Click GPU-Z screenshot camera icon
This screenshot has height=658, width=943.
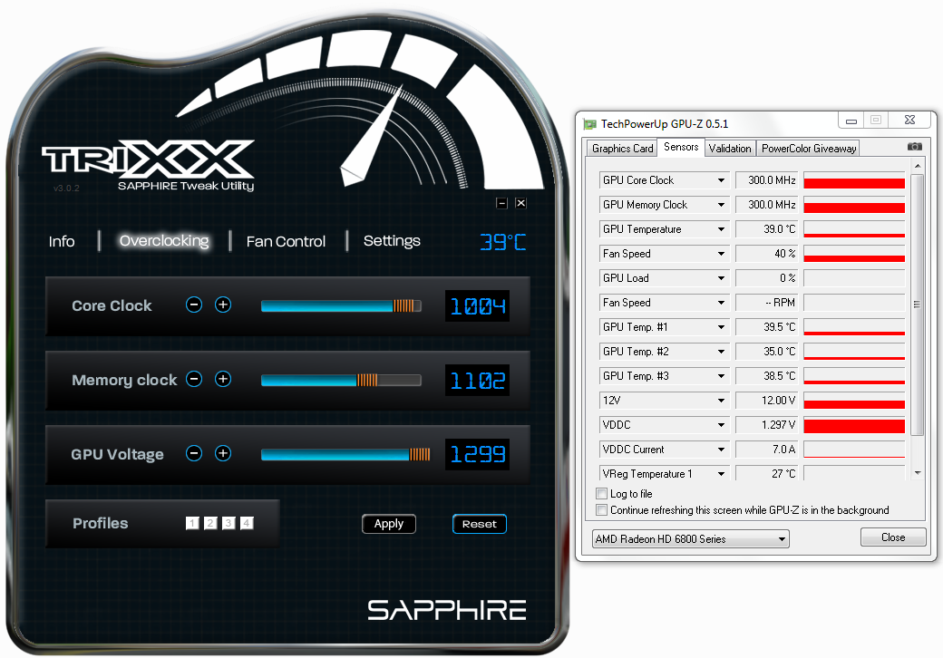914,147
